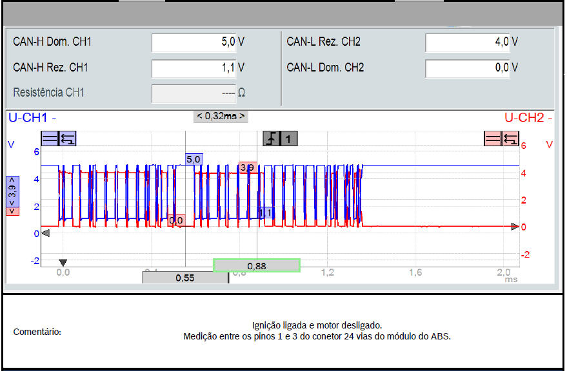Click the gray CH1 zero-level arrow at left axis

(x=45, y=233)
